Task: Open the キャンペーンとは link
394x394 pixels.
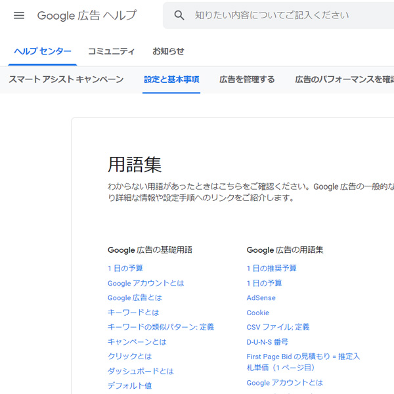Action: coord(137,341)
